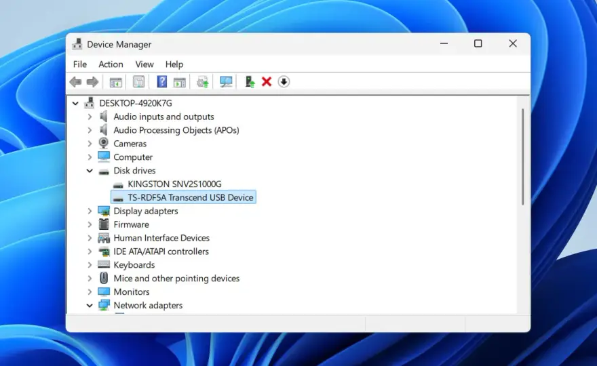Expand Audio inputs and outputs chevron
Image resolution: width=597 pixels, height=366 pixels.
(x=90, y=117)
